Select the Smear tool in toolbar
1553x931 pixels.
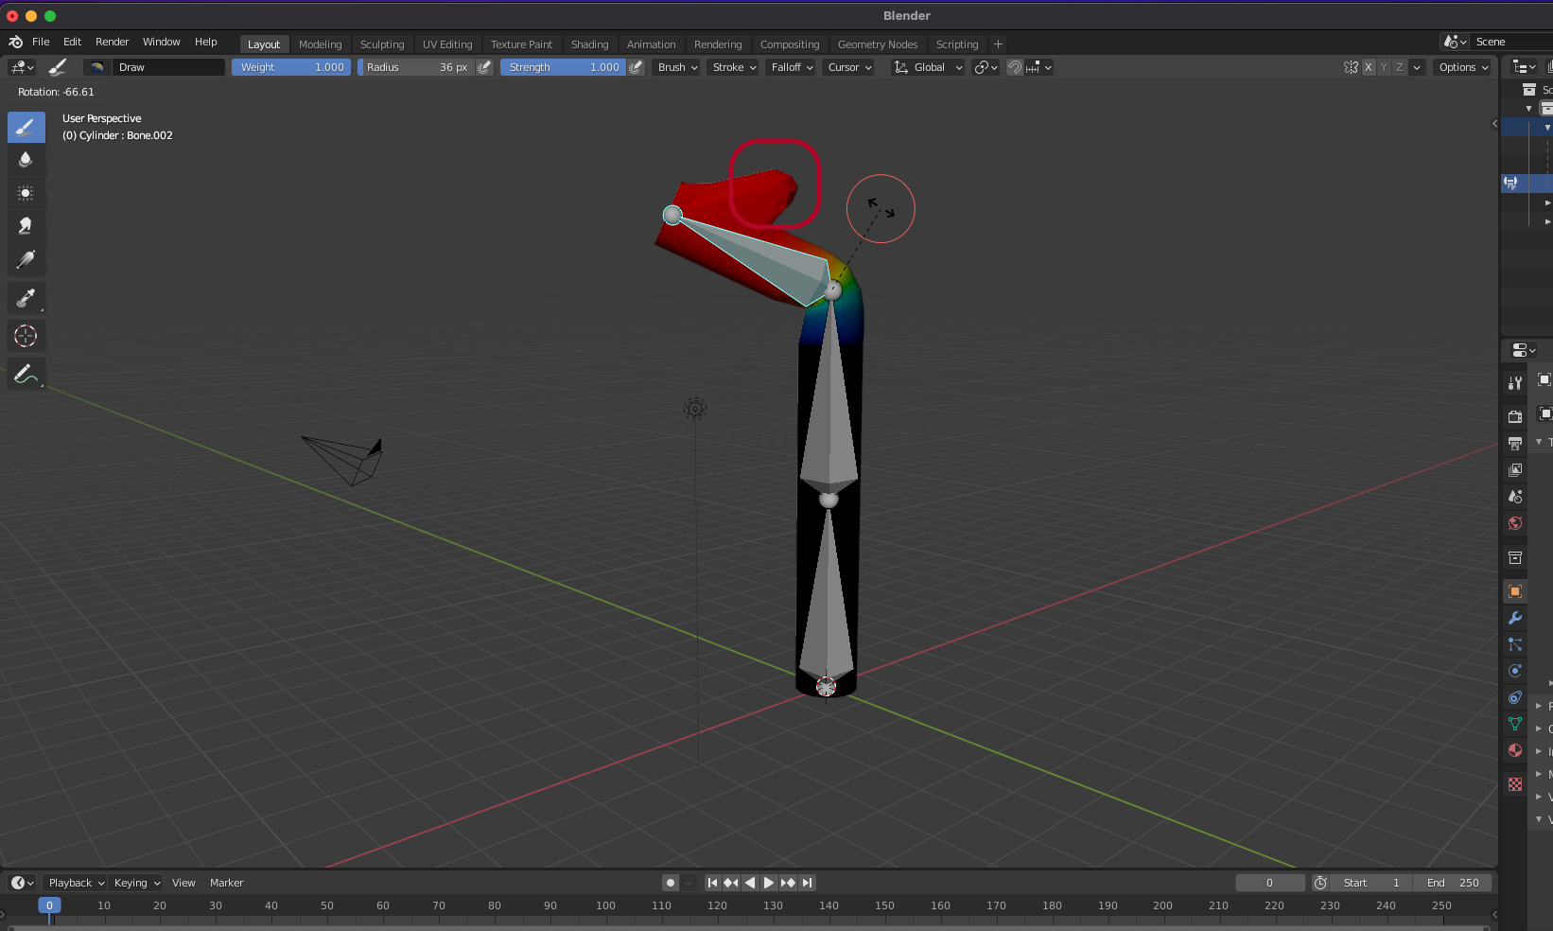[x=26, y=226]
